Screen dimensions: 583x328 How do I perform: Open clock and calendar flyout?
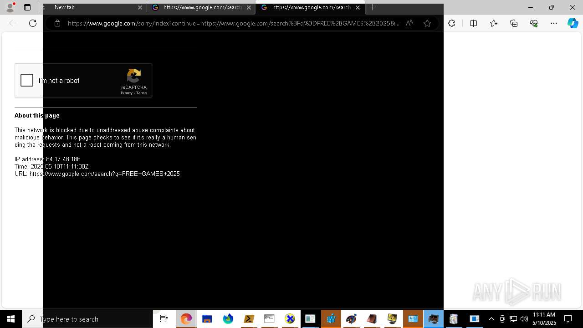tap(544, 319)
